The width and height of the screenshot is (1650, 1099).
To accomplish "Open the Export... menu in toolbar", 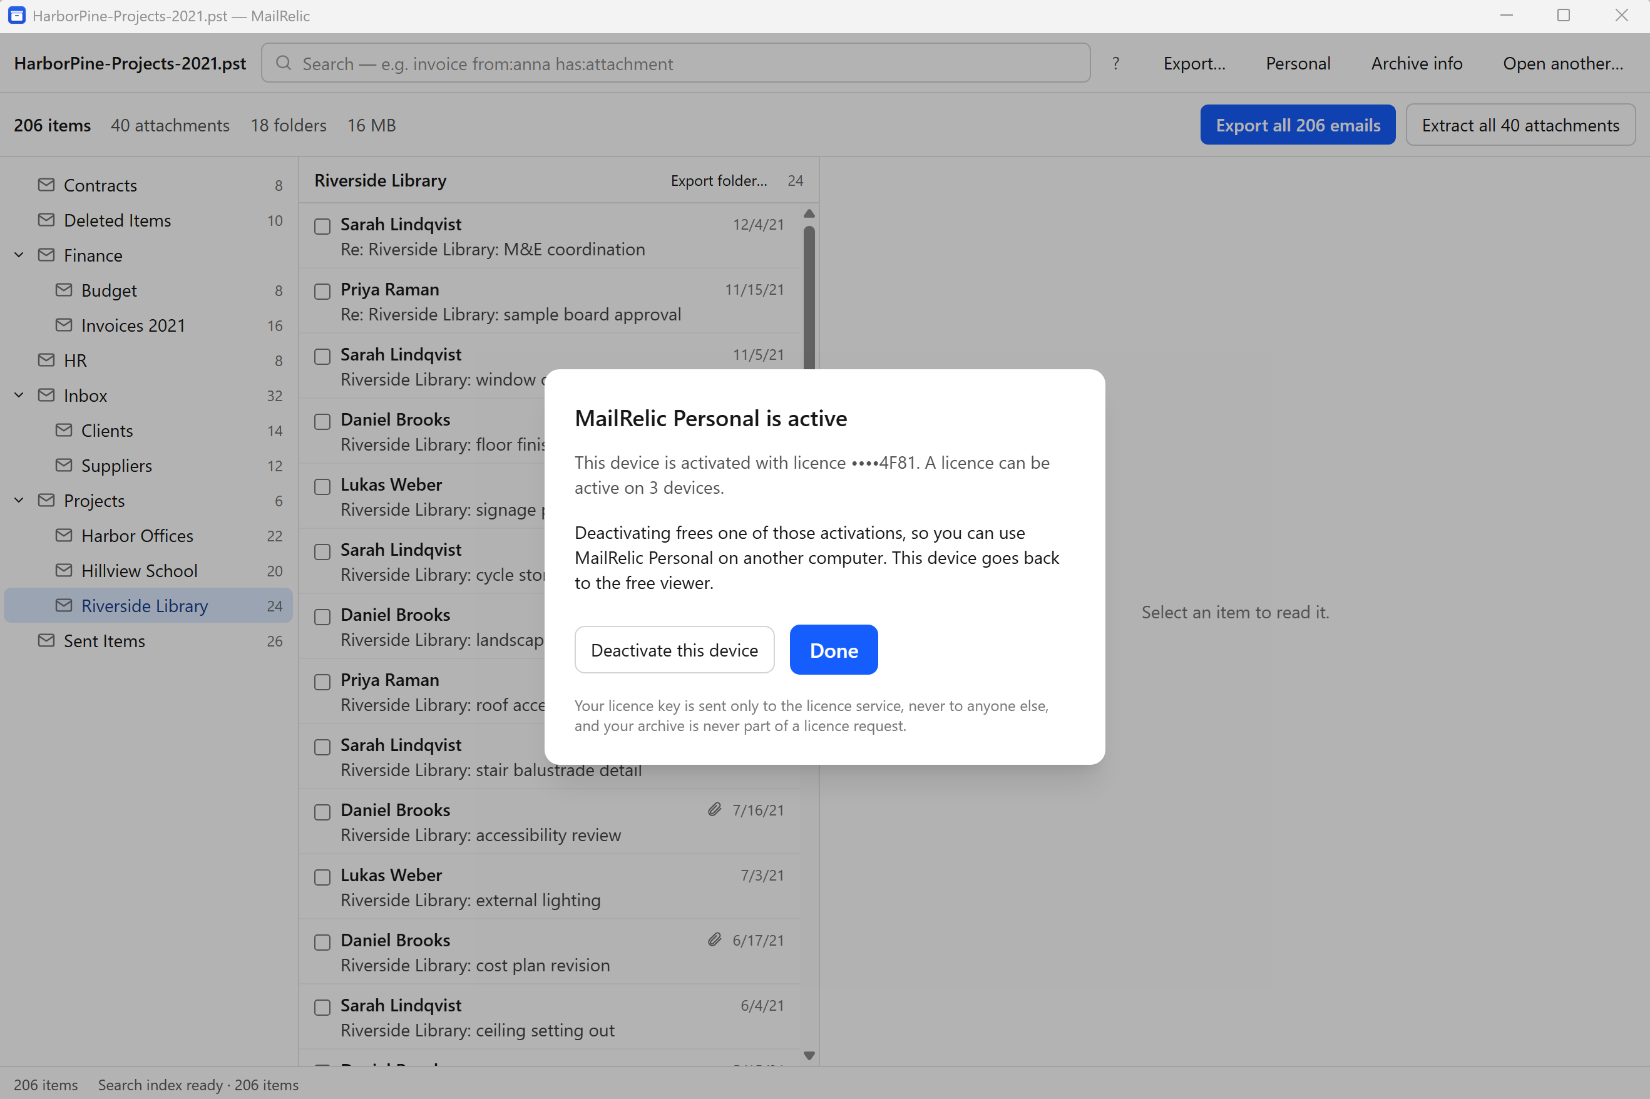I will 1194,63.
